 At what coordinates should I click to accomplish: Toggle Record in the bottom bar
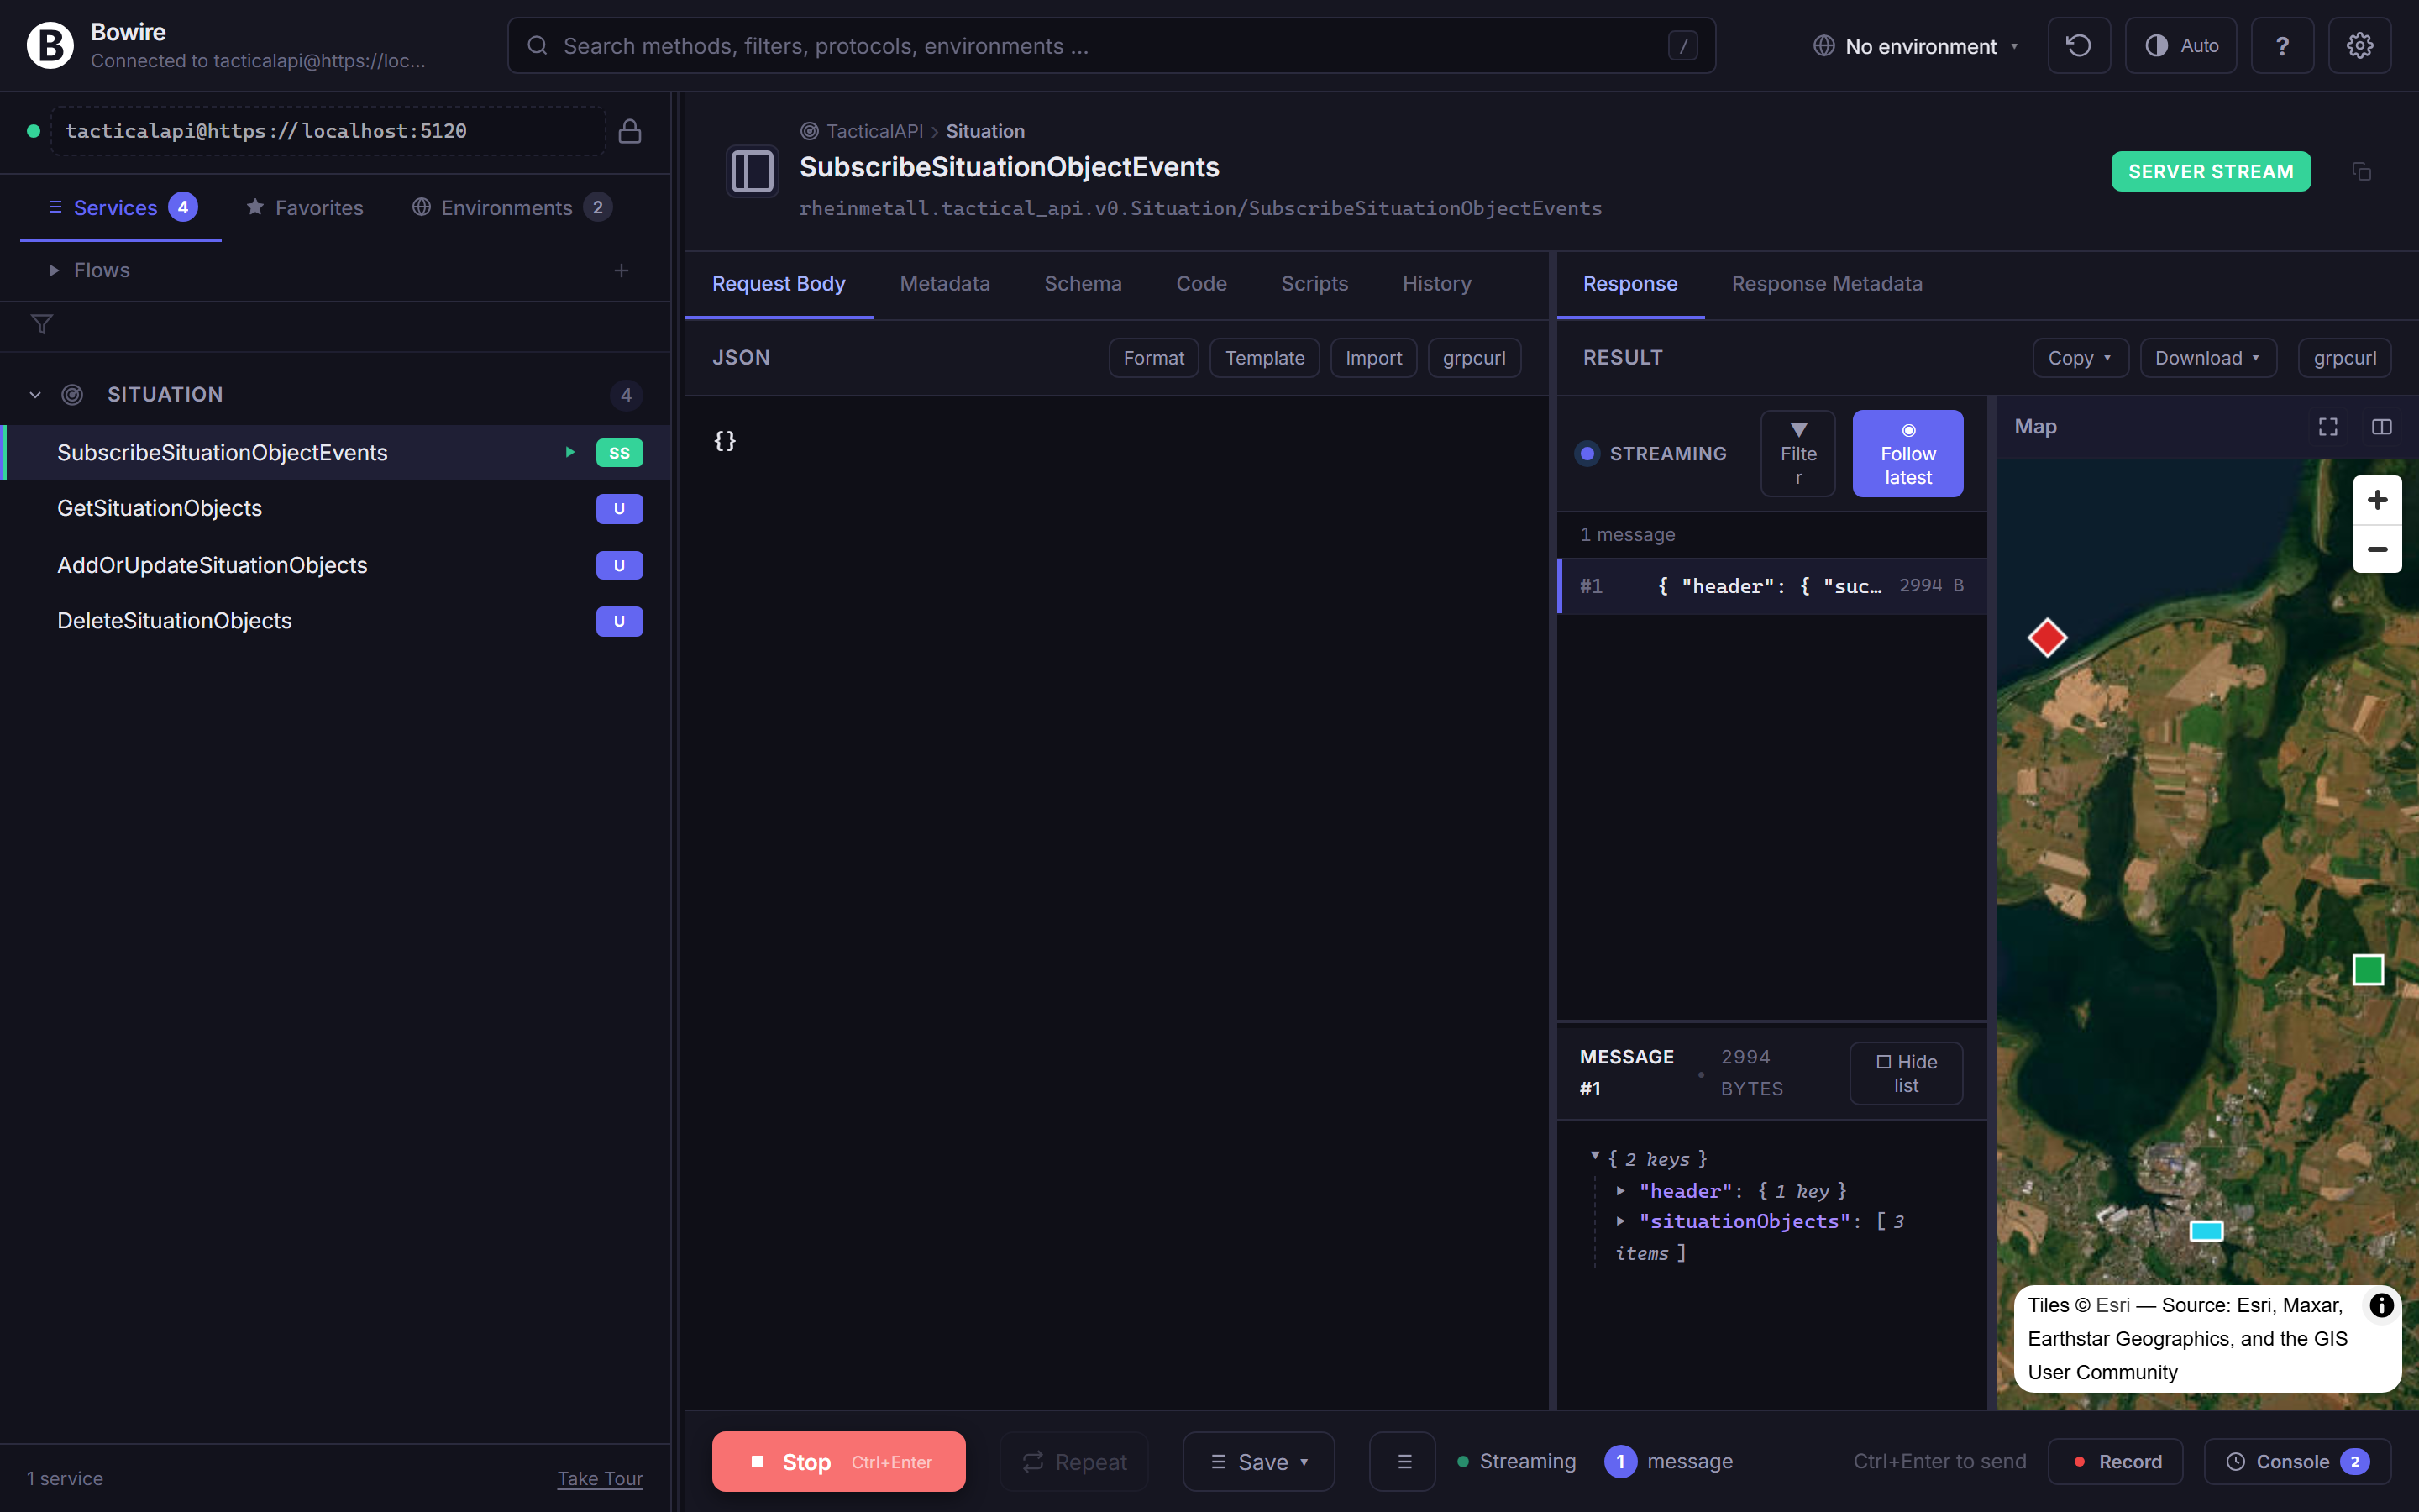click(2115, 1462)
